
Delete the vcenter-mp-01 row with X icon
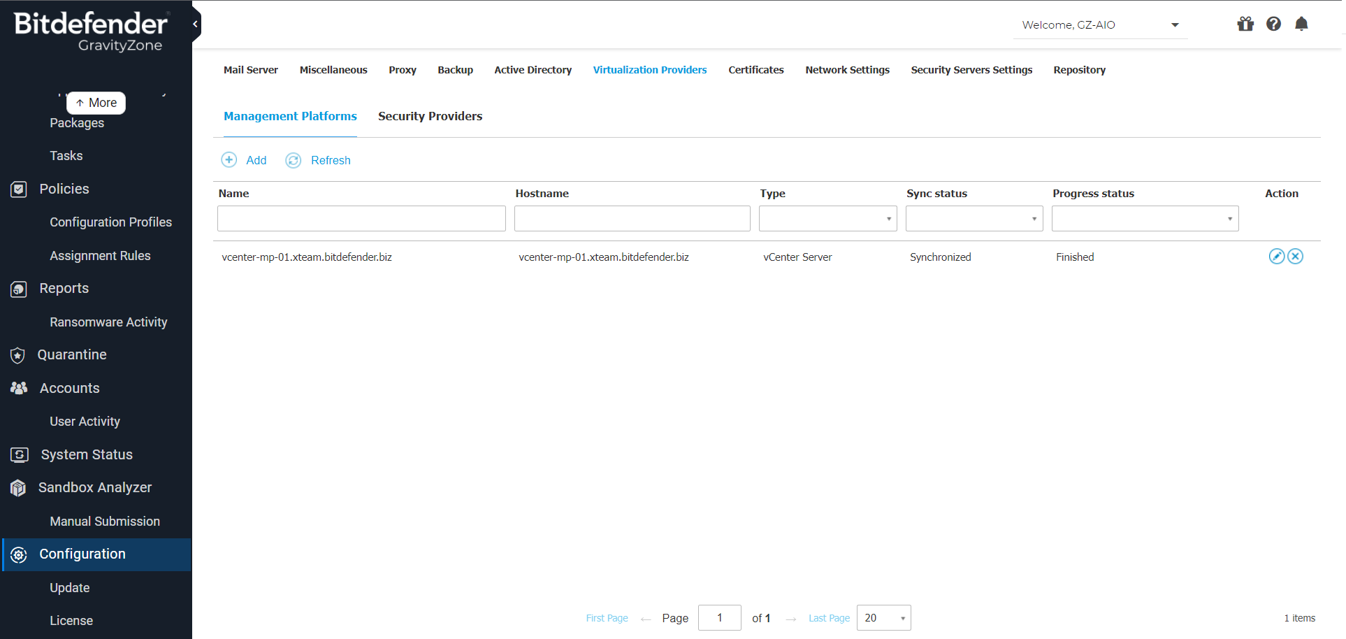pyautogui.click(x=1295, y=257)
